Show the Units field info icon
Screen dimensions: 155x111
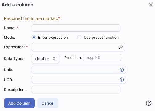point(122,70)
